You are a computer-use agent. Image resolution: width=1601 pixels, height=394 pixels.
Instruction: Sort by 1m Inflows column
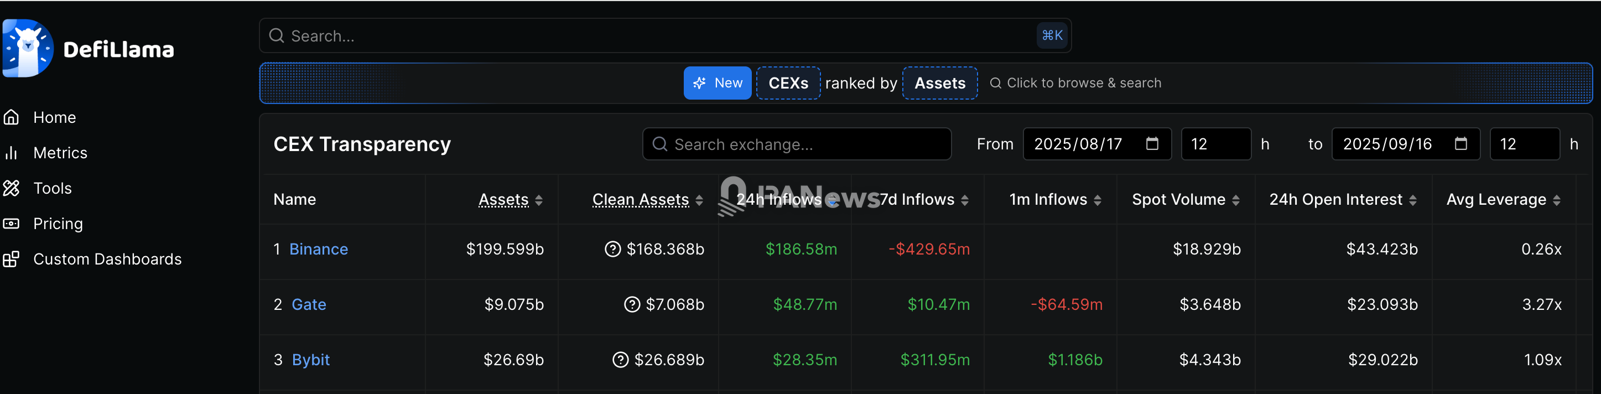1054,199
